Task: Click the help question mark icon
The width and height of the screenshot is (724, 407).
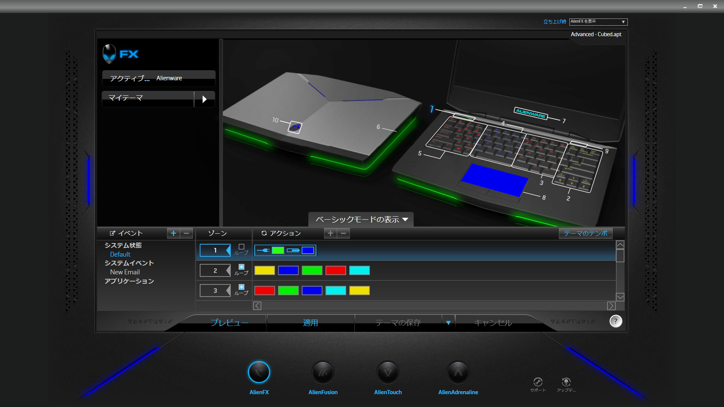Action: click(615, 321)
